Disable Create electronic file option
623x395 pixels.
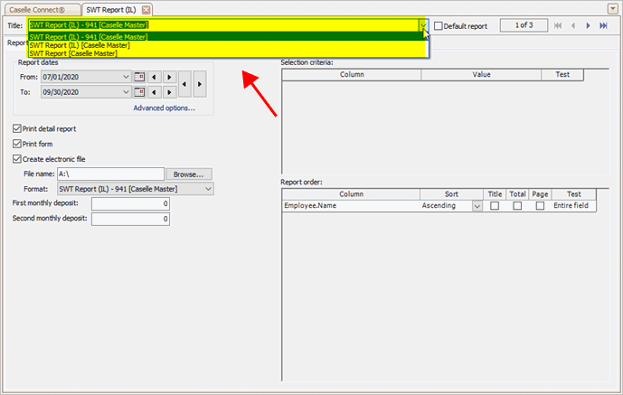pyautogui.click(x=17, y=159)
